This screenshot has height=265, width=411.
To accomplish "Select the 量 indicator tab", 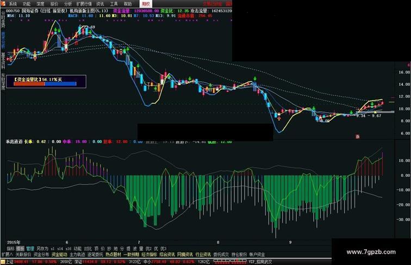I will tap(141, 248).
